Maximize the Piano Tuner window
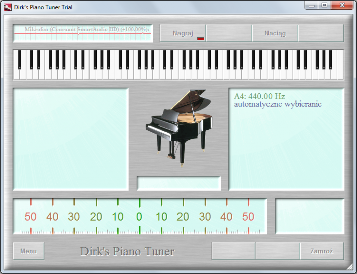Screen dimensions: 357x274 coord(324,5)
